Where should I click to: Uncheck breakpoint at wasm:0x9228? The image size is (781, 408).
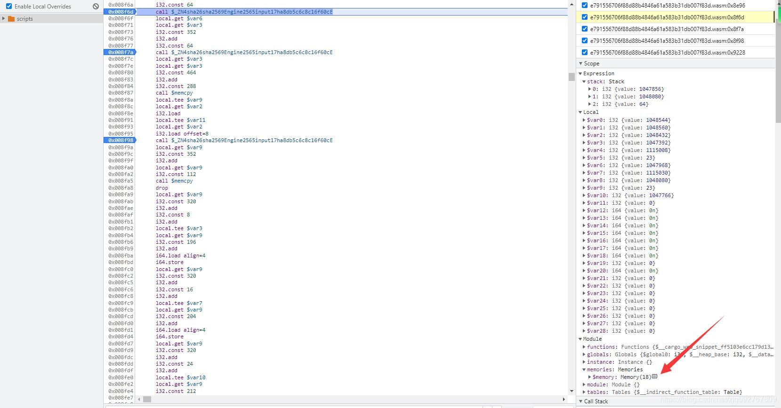click(585, 52)
